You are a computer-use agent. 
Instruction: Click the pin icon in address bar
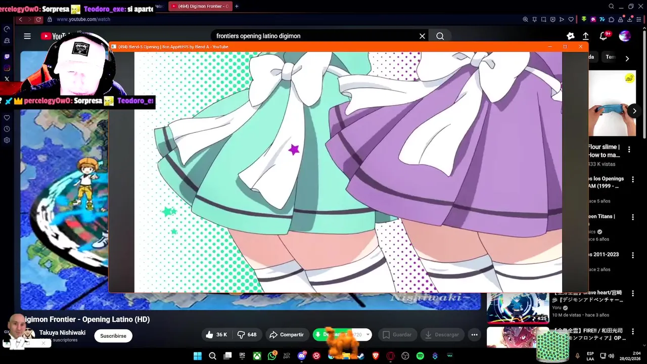[x=534, y=19]
